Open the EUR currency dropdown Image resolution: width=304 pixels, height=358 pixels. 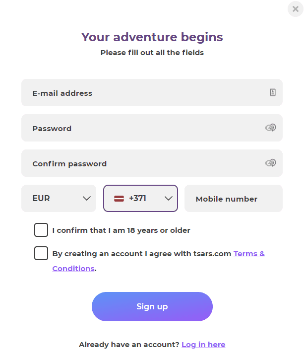[x=59, y=199]
